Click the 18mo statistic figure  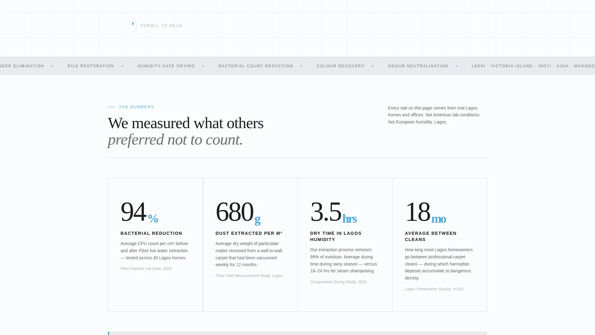point(425,212)
